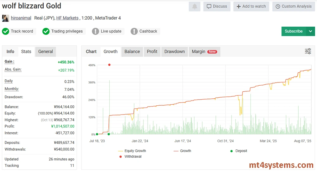Screen dimensions: 317x171
Task: Click the Track record green checkmark icon
Action: [5, 31]
